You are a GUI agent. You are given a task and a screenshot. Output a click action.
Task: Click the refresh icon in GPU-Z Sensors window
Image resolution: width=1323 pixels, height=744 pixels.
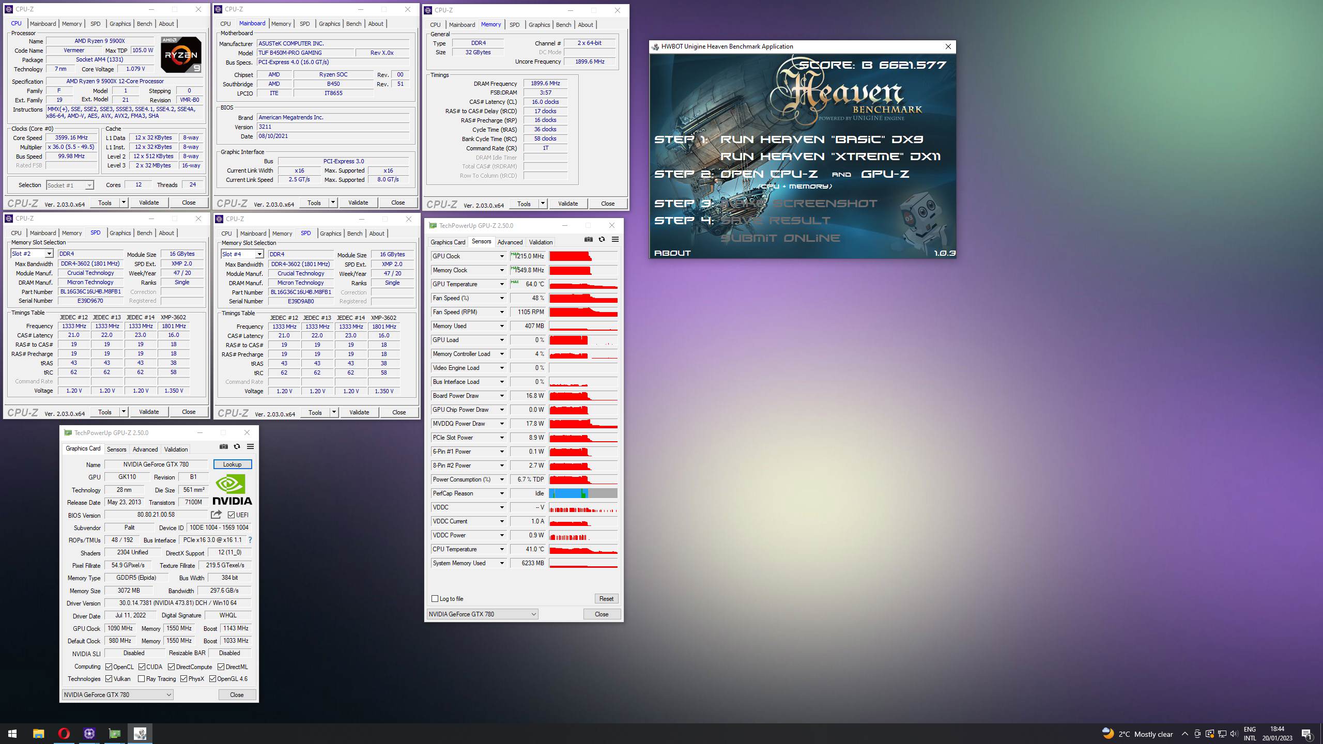[x=602, y=239]
